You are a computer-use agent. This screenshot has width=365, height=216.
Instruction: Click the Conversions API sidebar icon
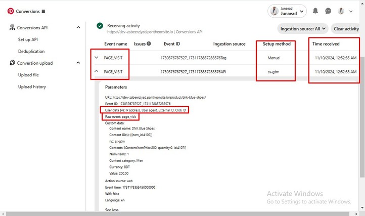12,27
